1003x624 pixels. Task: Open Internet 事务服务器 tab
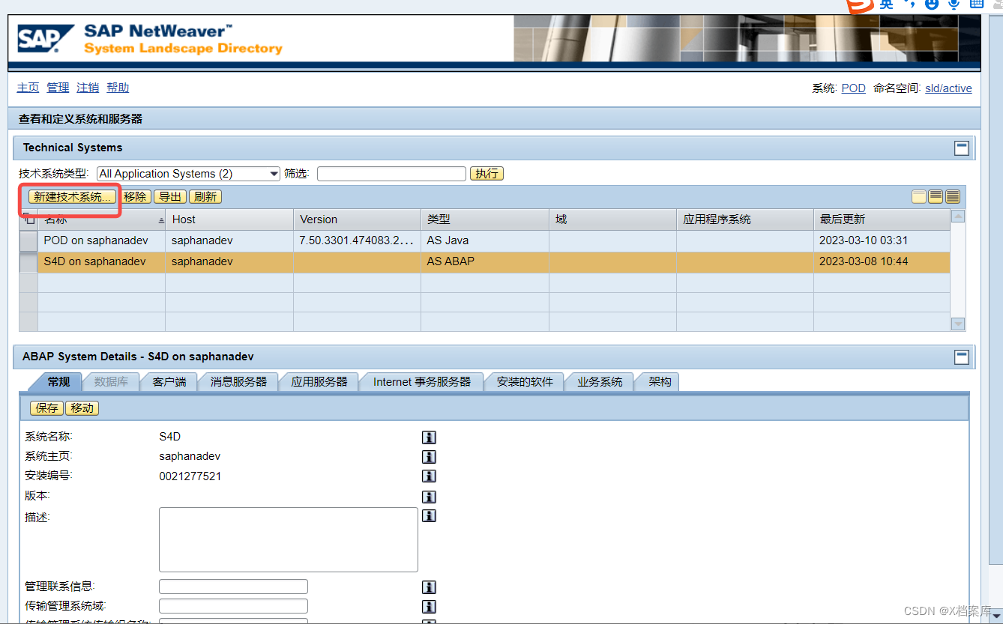click(422, 382)
